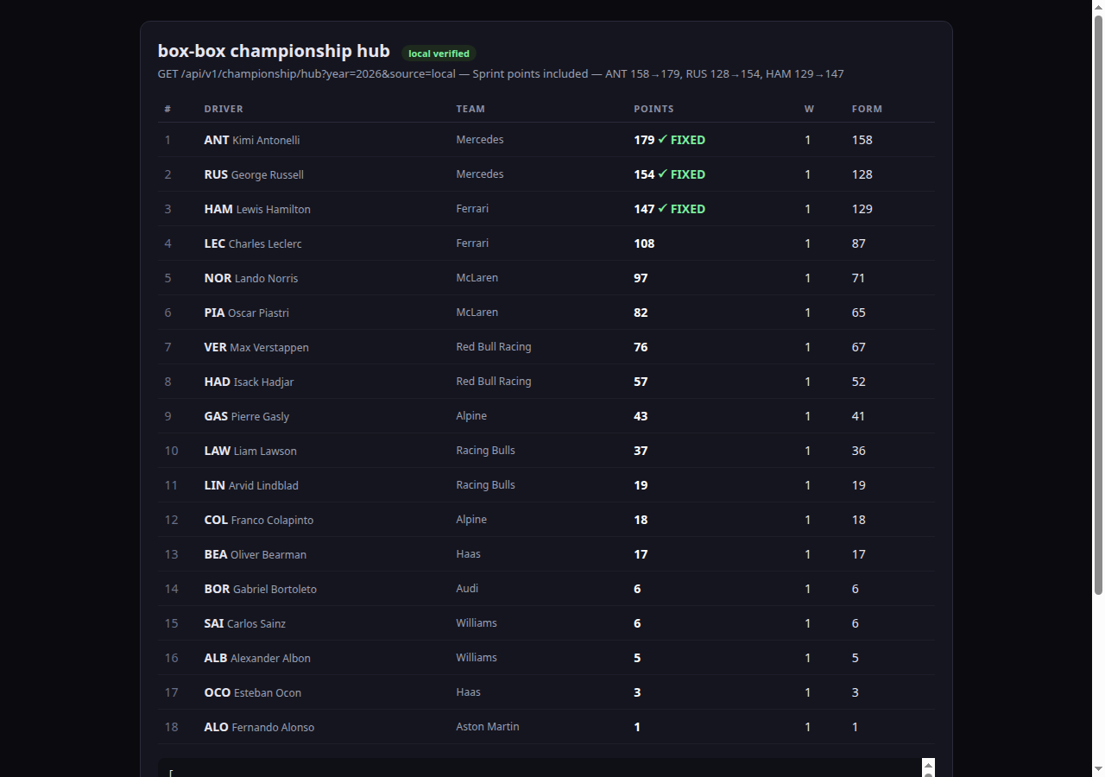The image size is (1105, 777).
Task: Click the Aston Martin team cell
Action: point(488,727)
